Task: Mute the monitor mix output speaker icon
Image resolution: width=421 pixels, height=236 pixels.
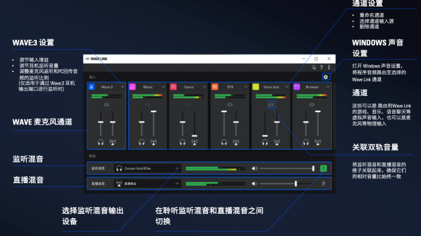Action: 254,168
